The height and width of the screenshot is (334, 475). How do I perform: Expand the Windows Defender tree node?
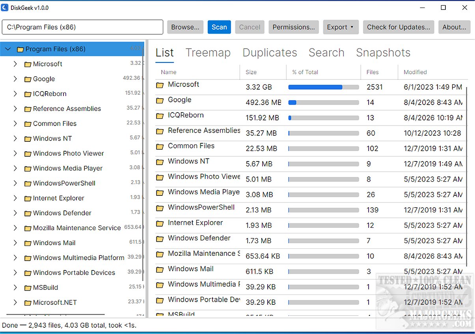(x=15, y=213)
